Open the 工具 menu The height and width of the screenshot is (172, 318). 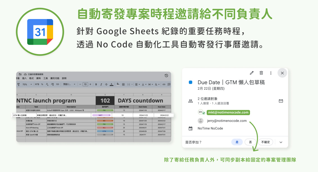[x=46, y=78]
